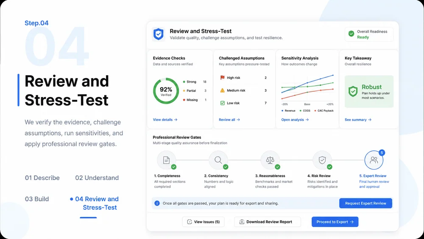The width and height of the screenshot is (424, 239).
Task: Click the High risk red flag icon
Action: pos(222,78)
